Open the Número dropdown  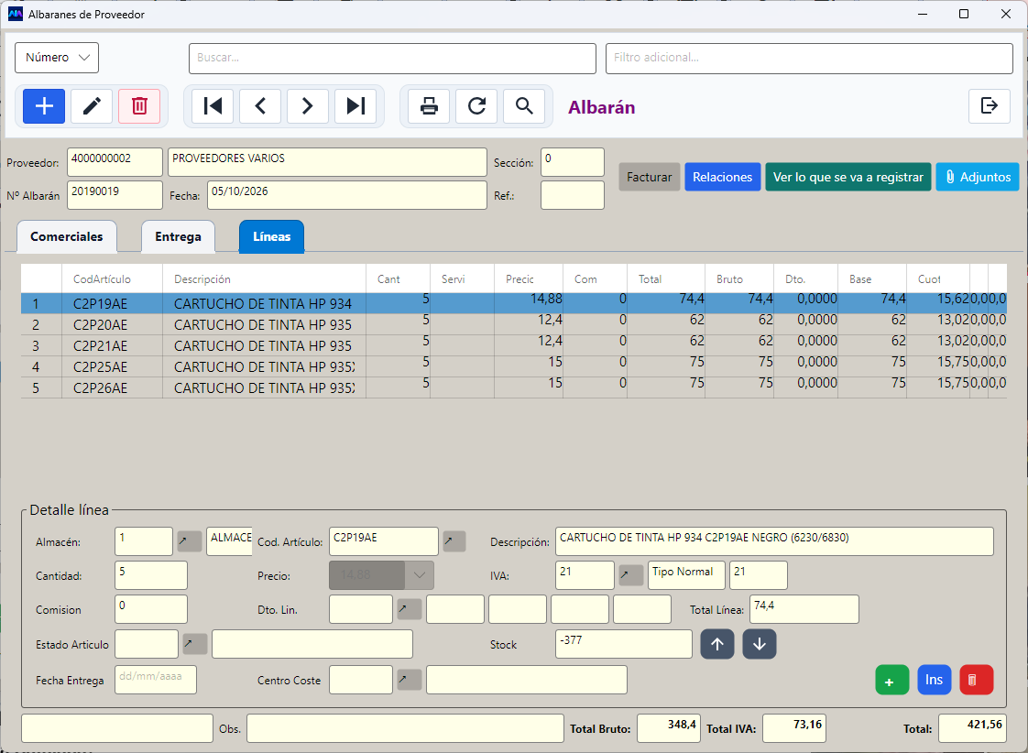click(x=57, y=58)
